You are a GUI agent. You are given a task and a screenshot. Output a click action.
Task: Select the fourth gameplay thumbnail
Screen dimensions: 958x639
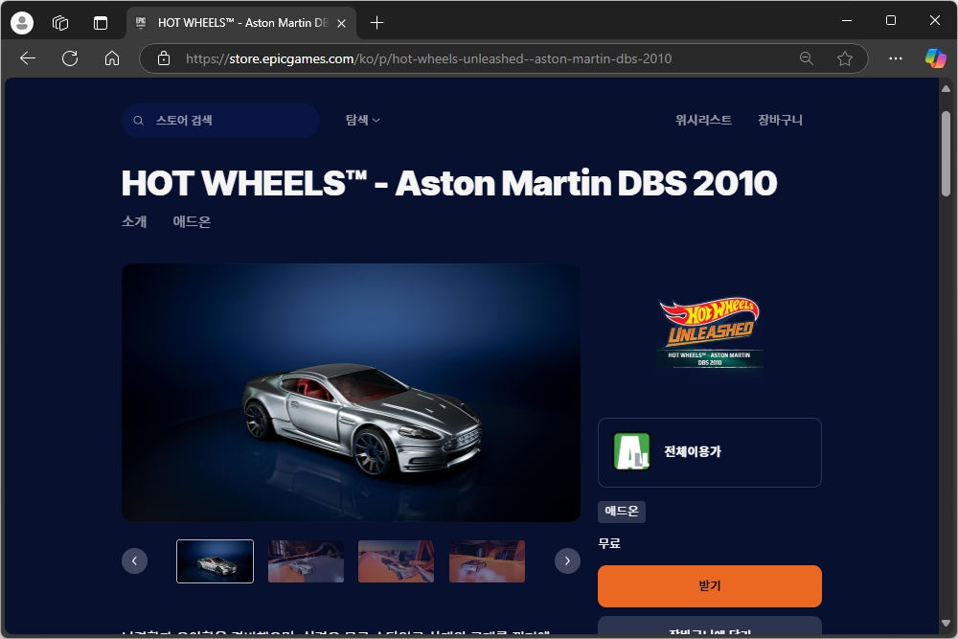click(487, 561)
